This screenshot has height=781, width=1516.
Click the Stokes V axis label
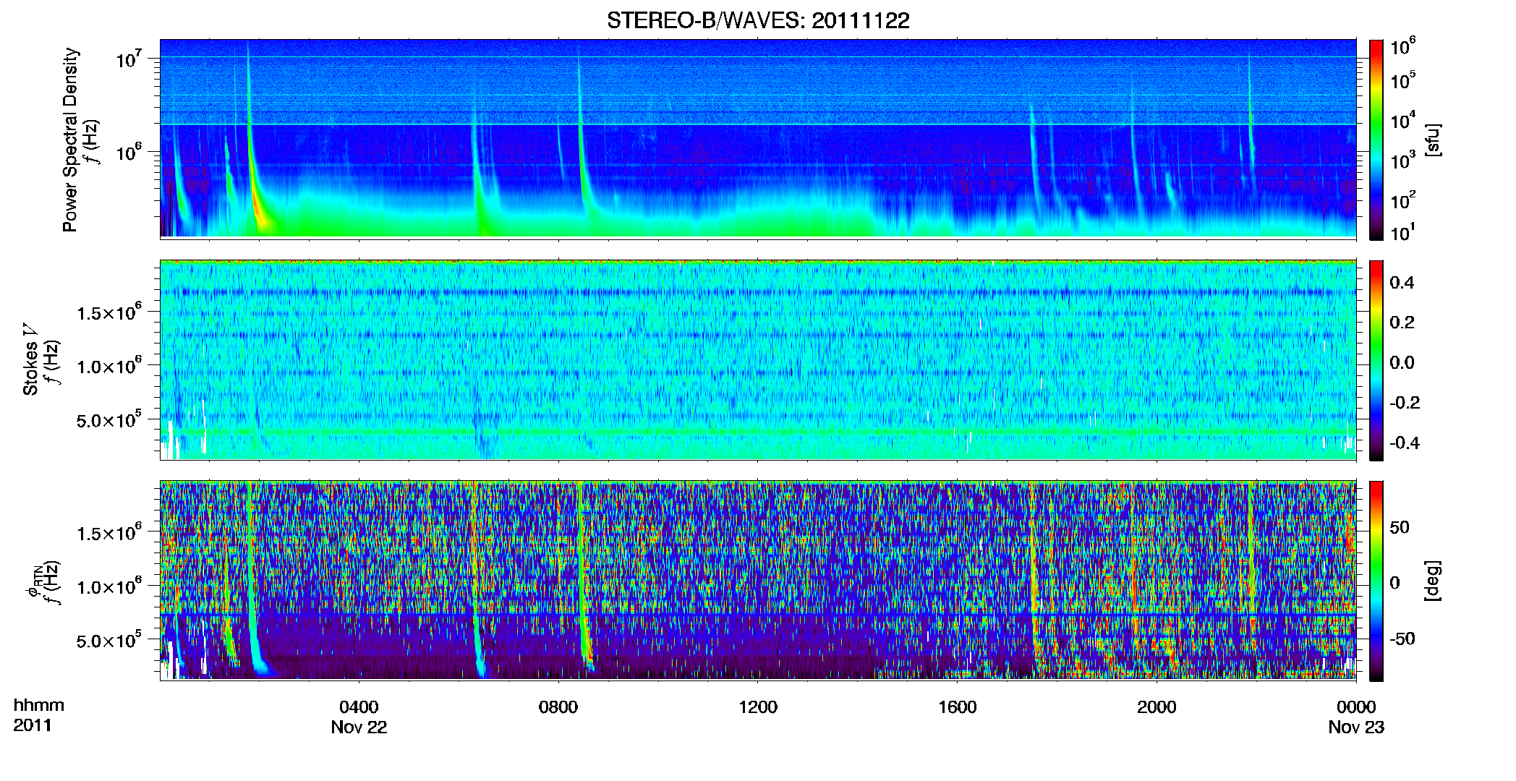[30, 359]
